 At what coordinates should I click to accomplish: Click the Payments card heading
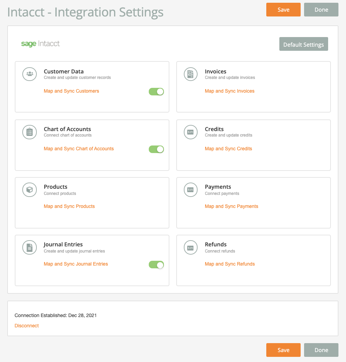tap(218, 187)
